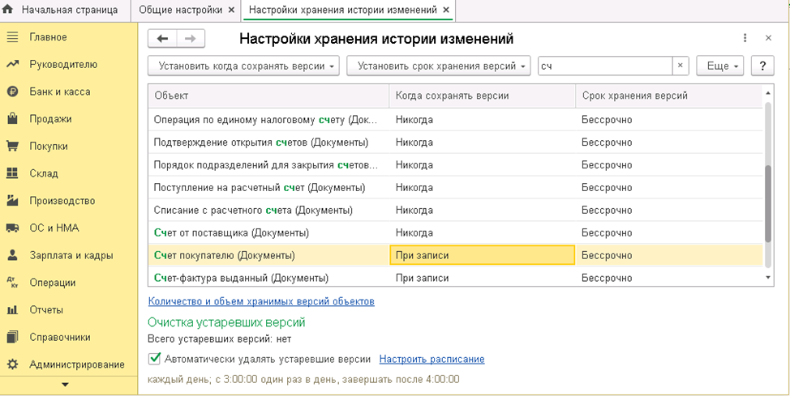
Task: Clear the search field with the × button
Action: (681, 66)
